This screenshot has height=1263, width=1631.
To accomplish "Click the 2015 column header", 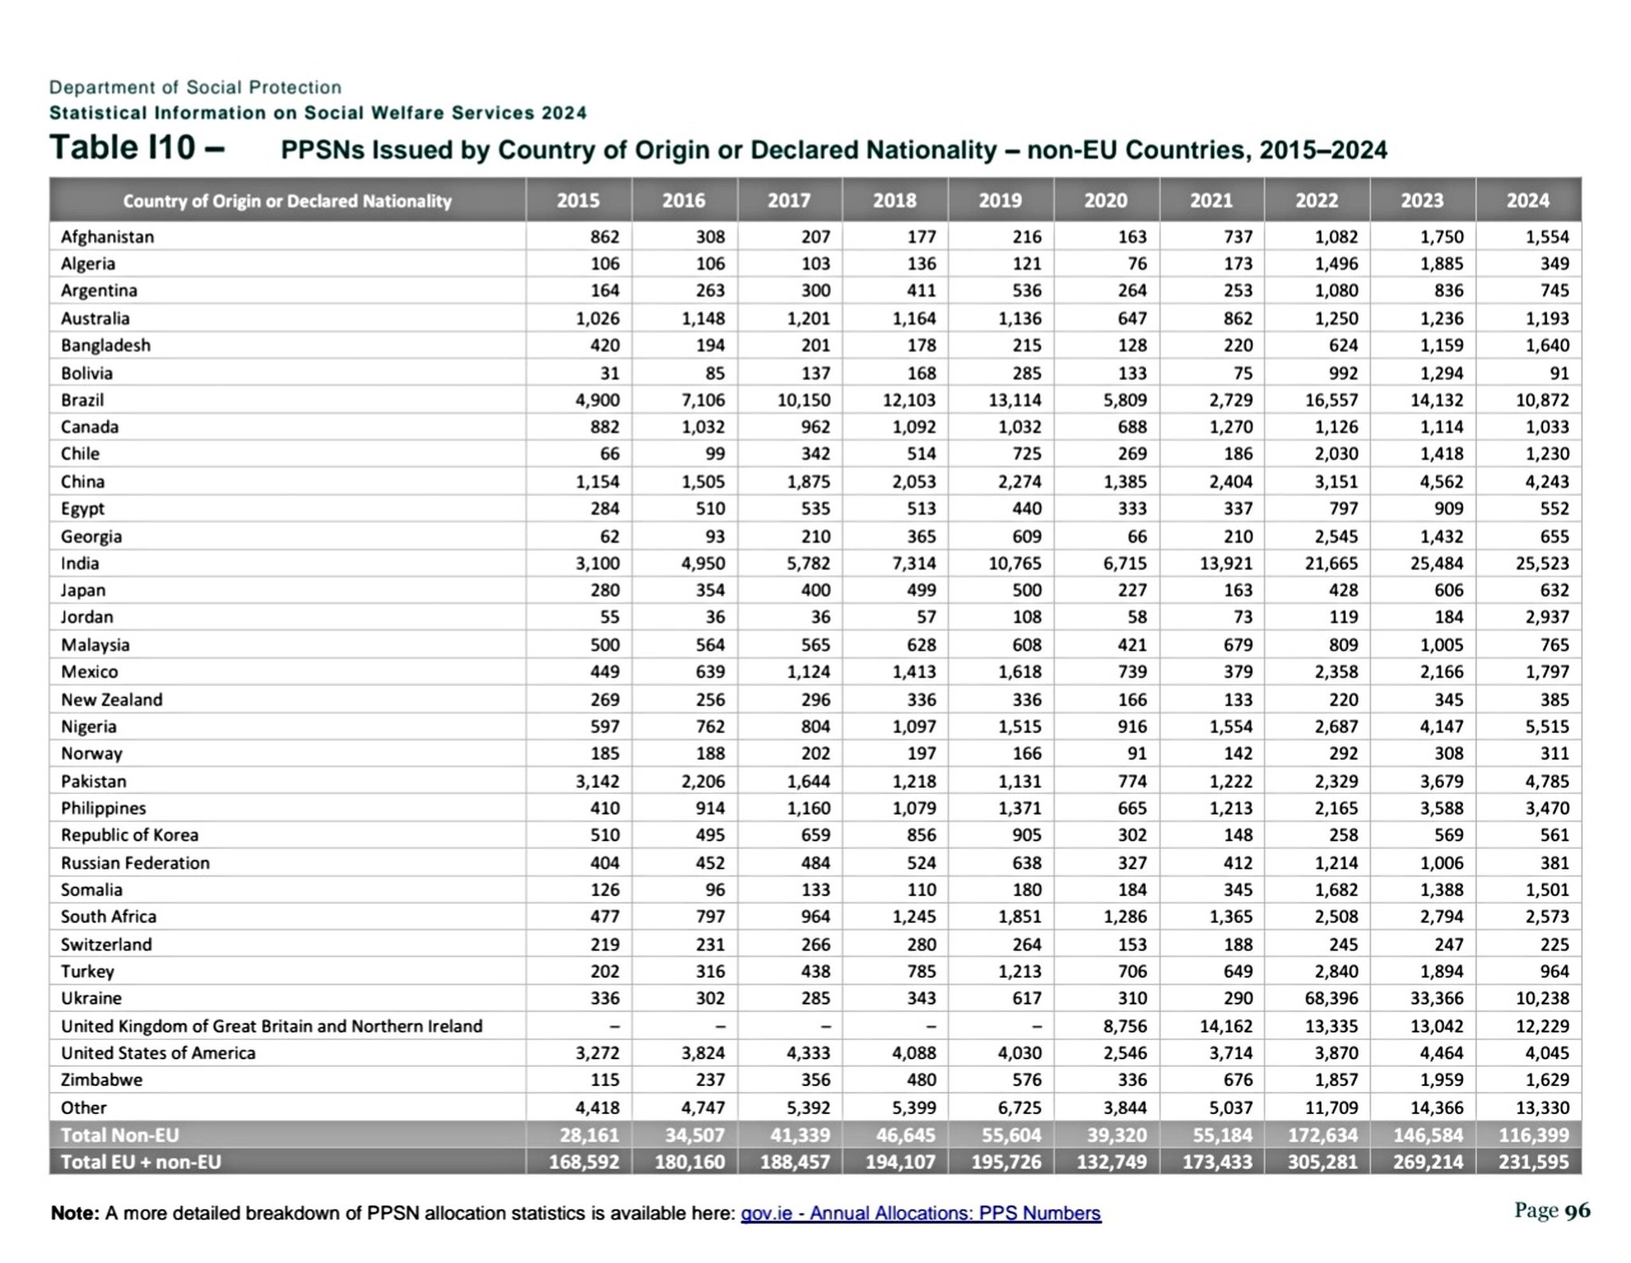I will point(578,201).
